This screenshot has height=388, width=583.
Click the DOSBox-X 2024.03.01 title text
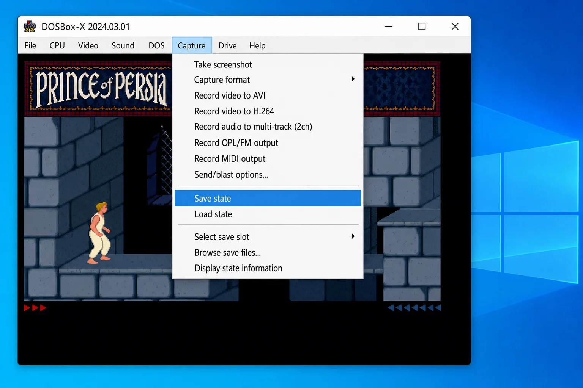86,27
